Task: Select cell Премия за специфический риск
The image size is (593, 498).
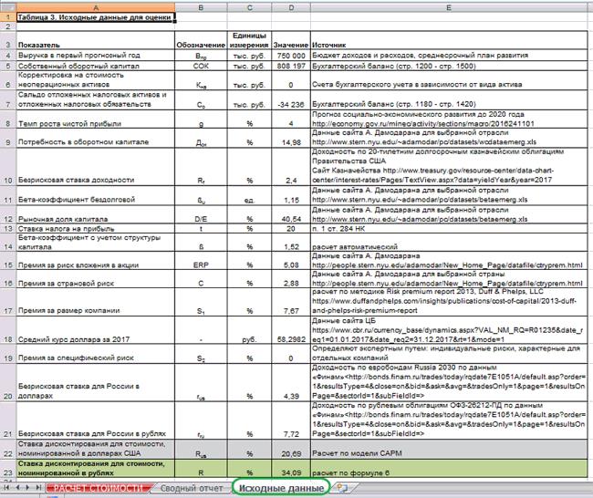Action: coord(96,354)
